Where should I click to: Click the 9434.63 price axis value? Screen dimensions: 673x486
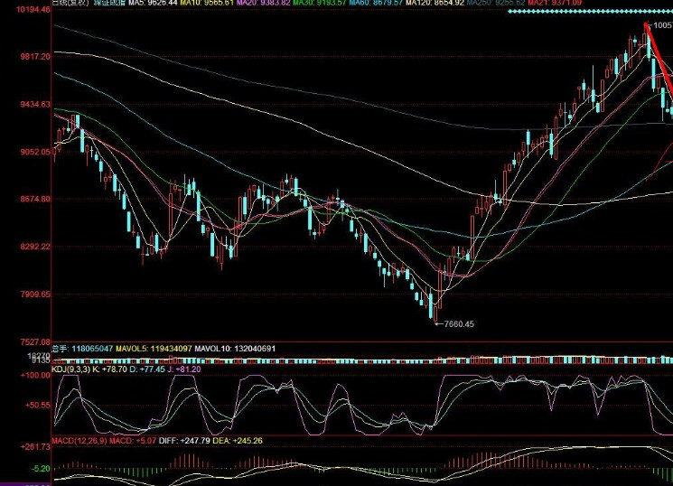[x=35, y=104]
